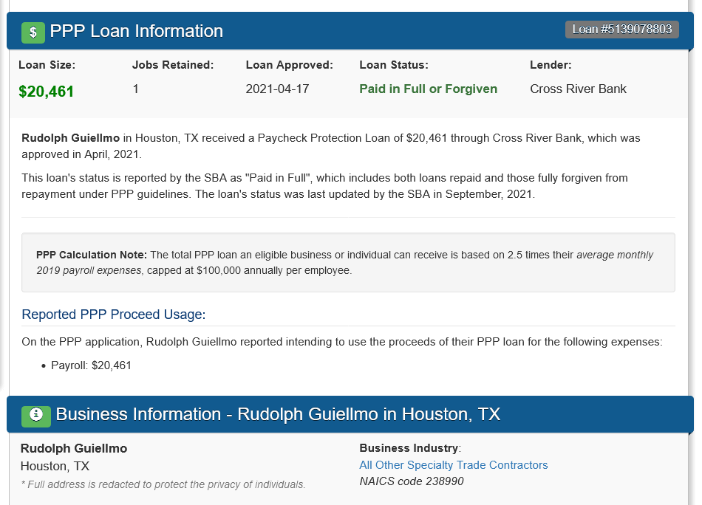Image resolution: width=702 pixels, height=505 pixels.
Task: Click the bold Rudolph Guiellmo business name
Action: coord(74,448)
